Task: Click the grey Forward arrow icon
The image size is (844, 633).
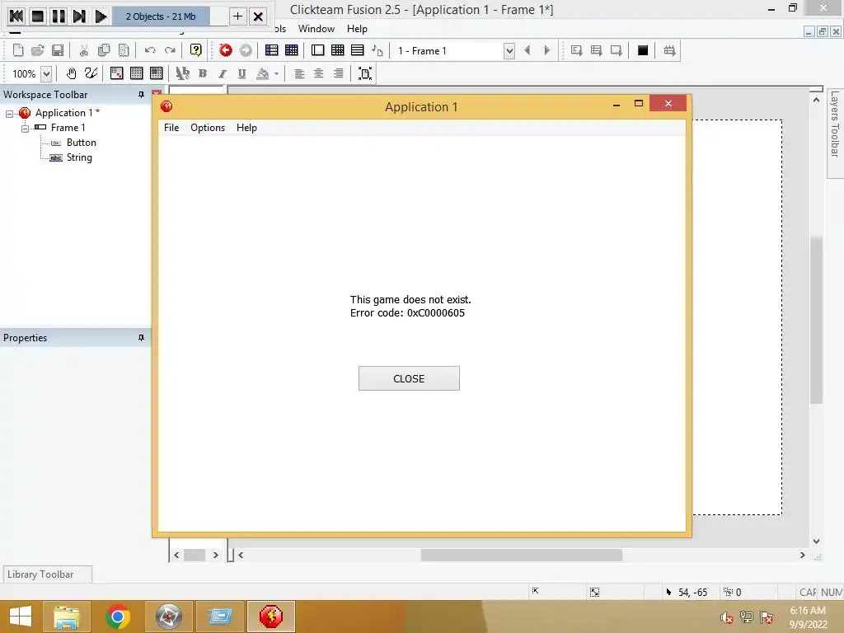Action: pyautogui.click(x=246, y=50)
